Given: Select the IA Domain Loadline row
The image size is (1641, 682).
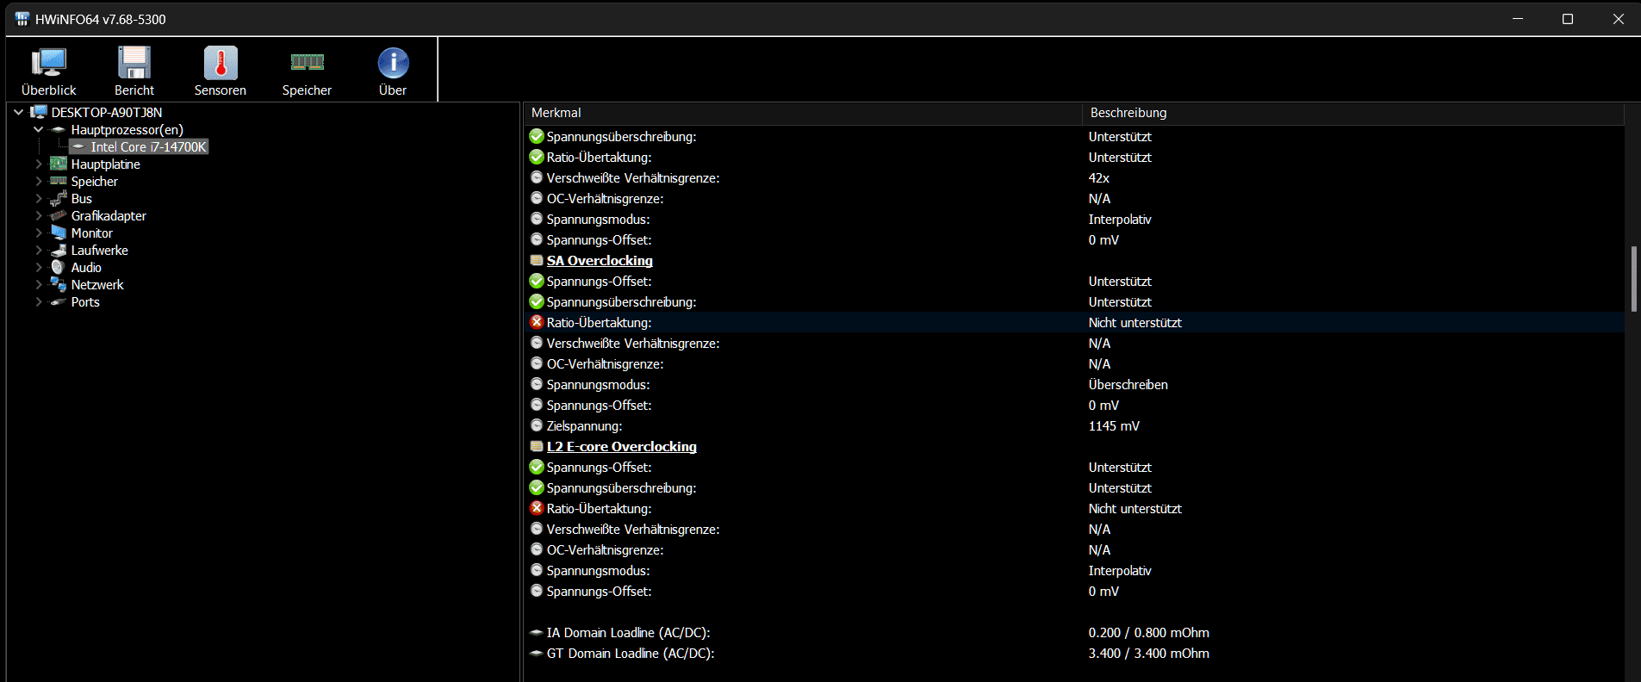Looking at the screenshot, I should [1073, 633].
